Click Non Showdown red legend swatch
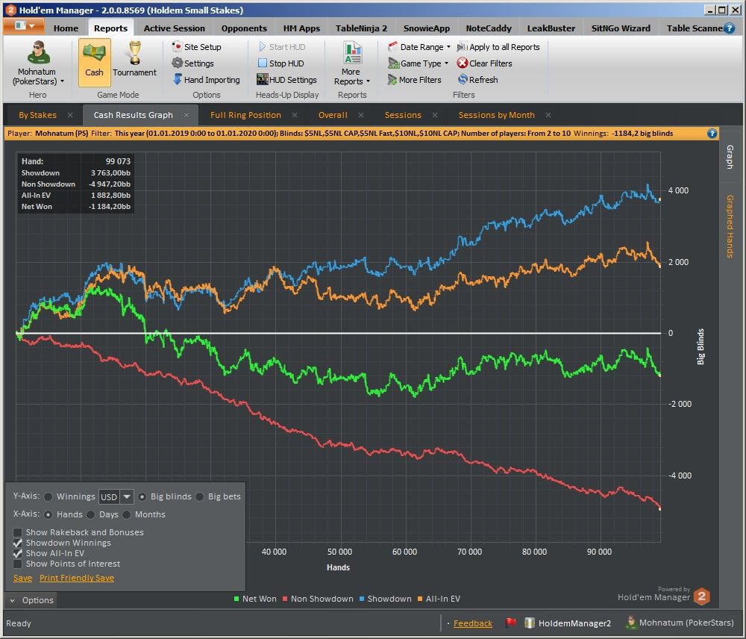Viewport: 746px width, 639px height. [x=285, y=599]
